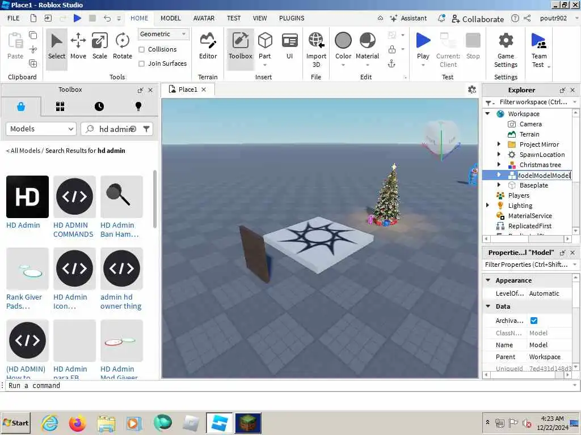Open Firefox from the taskbar
Viewport: 581px width, 435px height.
[77, 423]
